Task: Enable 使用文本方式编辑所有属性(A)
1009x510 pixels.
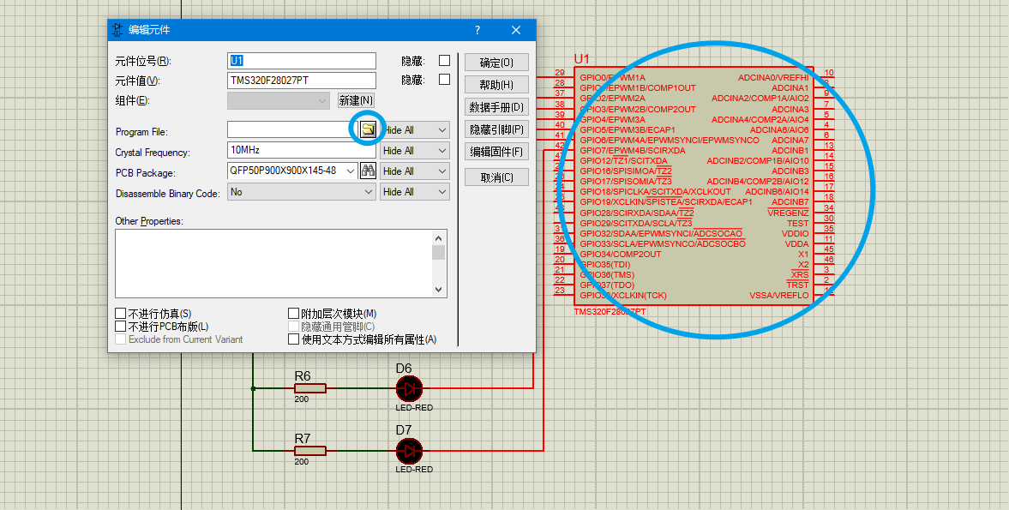Action: click(x=293, y=339)
